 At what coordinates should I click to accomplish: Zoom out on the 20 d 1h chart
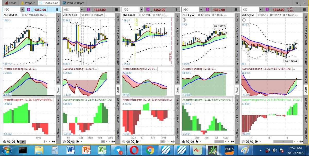13,142
